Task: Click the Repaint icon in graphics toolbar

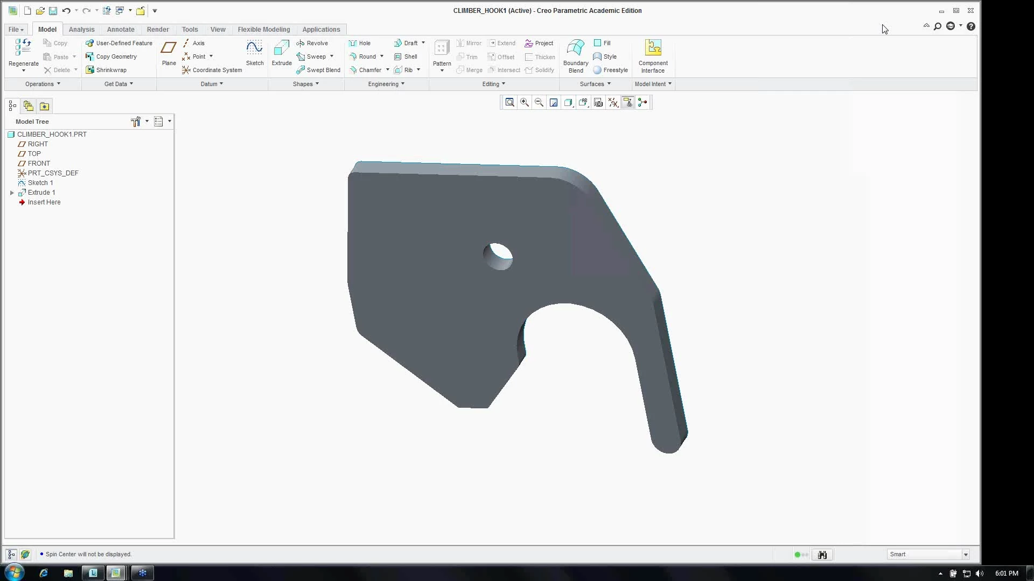Action: [554, 103]
